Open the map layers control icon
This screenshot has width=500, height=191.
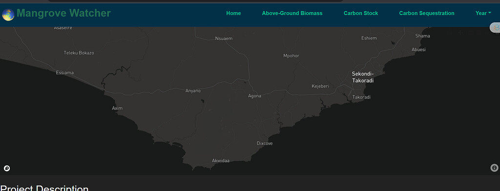(496, 28)
